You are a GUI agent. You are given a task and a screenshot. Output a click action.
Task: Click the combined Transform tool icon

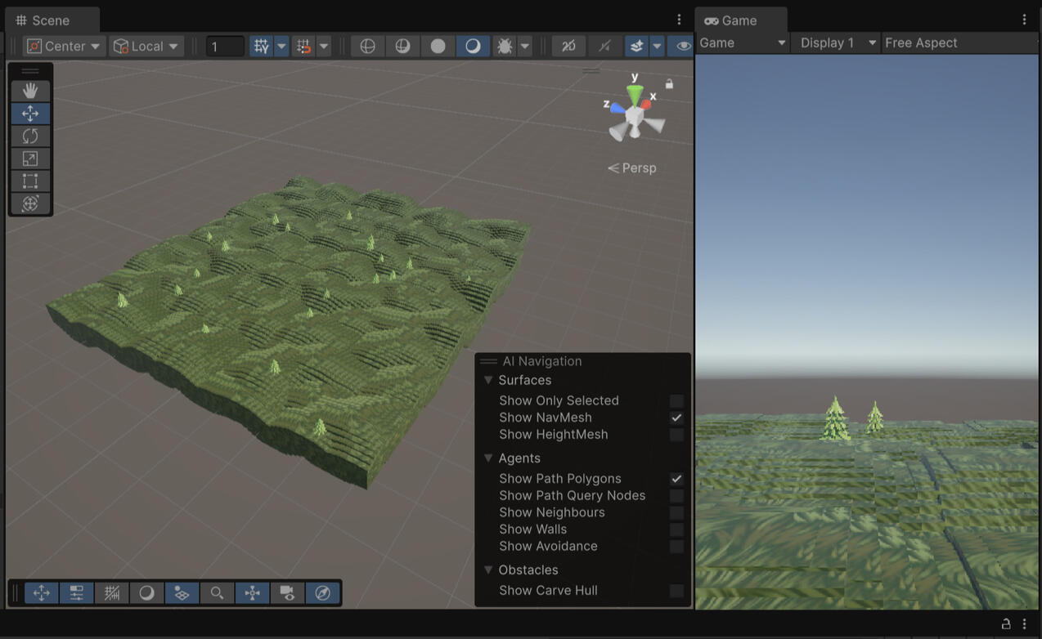pos(30,203)
